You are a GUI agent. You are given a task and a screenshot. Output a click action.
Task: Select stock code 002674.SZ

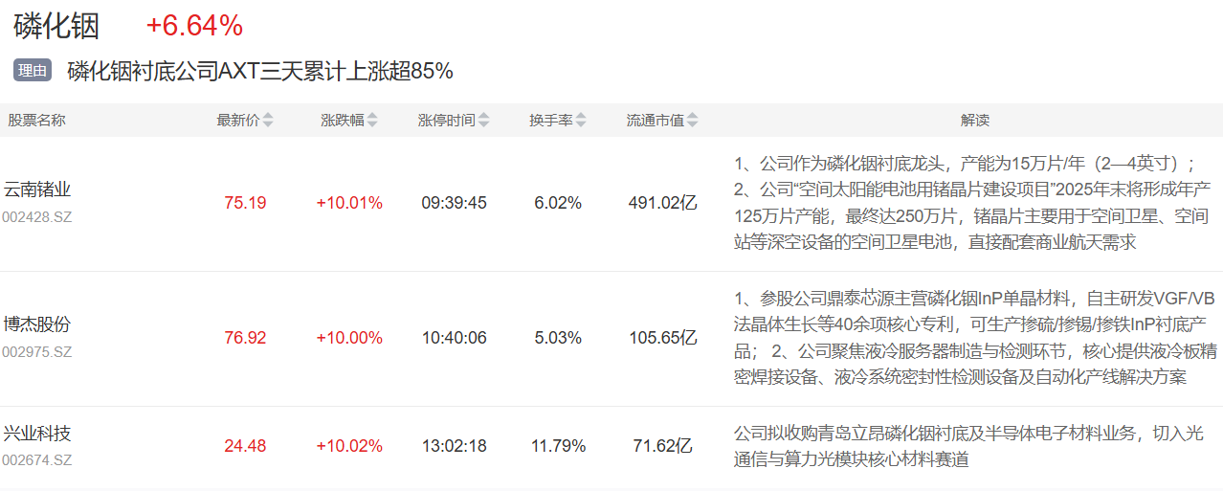pos(37,461)
